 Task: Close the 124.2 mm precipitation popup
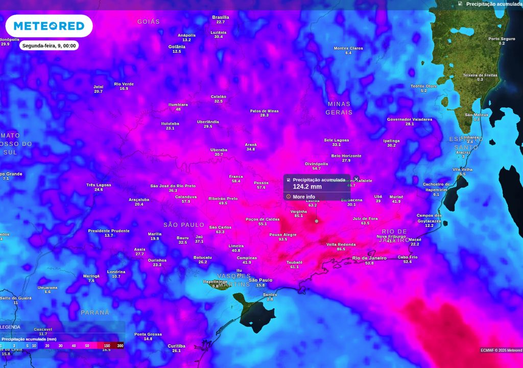[x=356, y=179]
